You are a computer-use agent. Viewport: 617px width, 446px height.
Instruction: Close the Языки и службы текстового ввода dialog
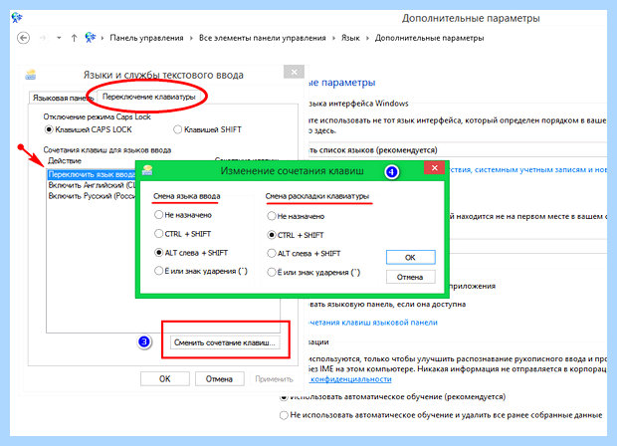pyautogui.click(x=294, y=72)
